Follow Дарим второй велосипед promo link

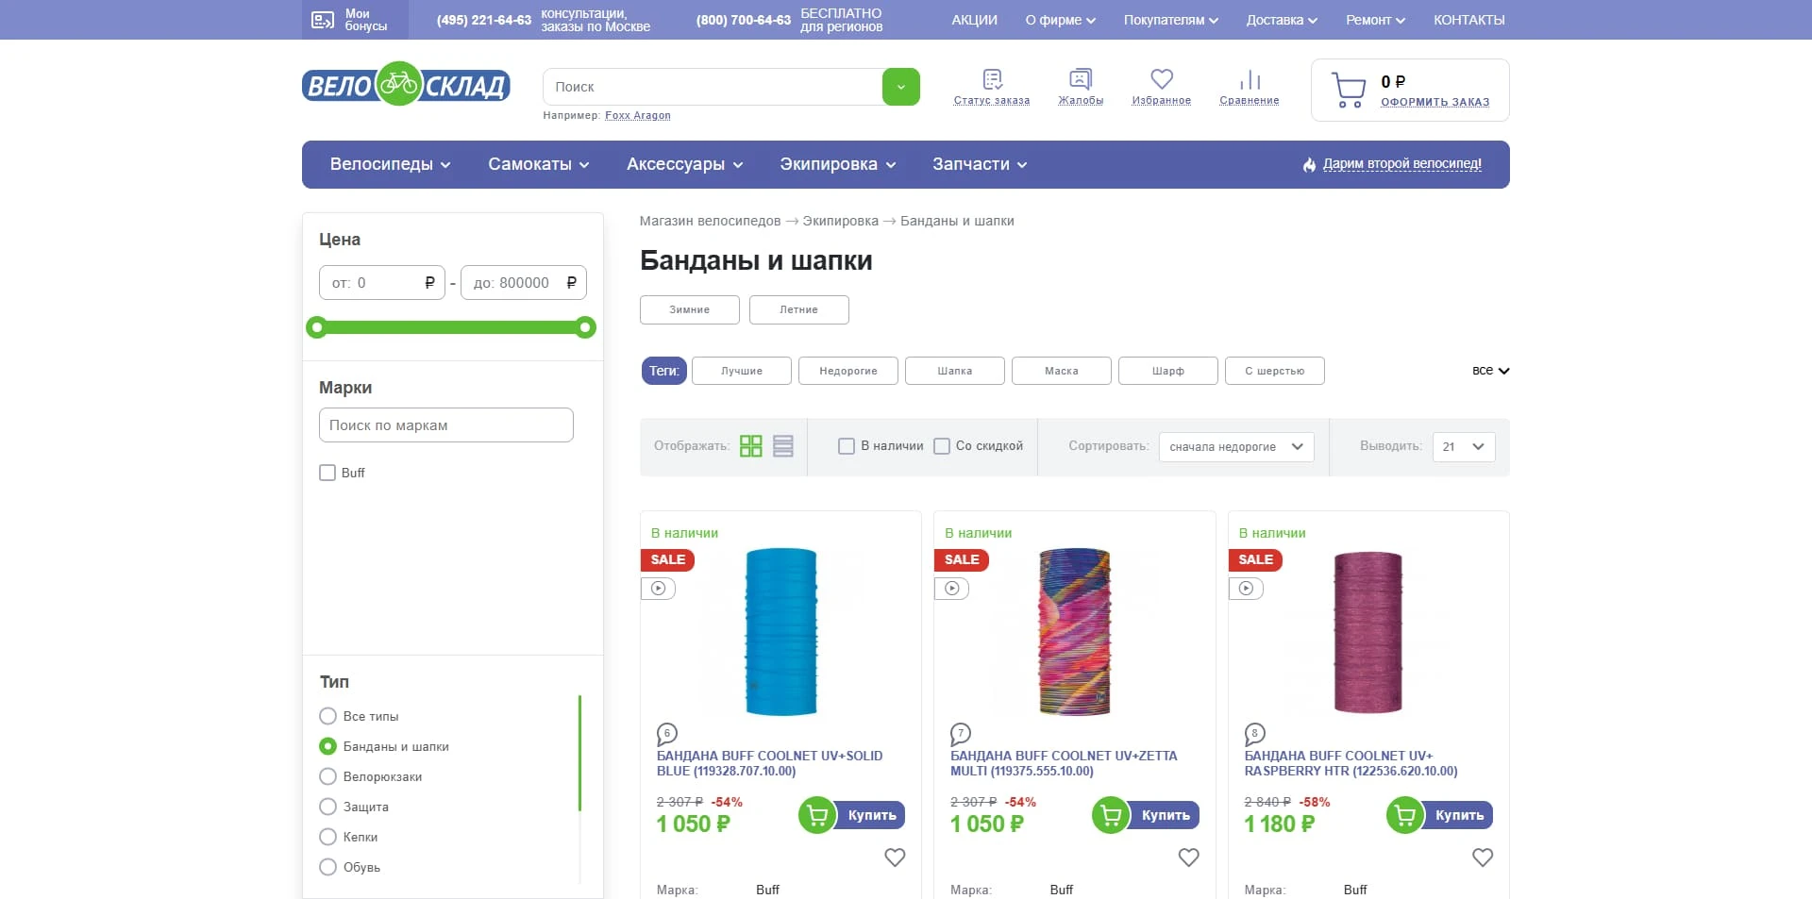[x=1401, y=164]
